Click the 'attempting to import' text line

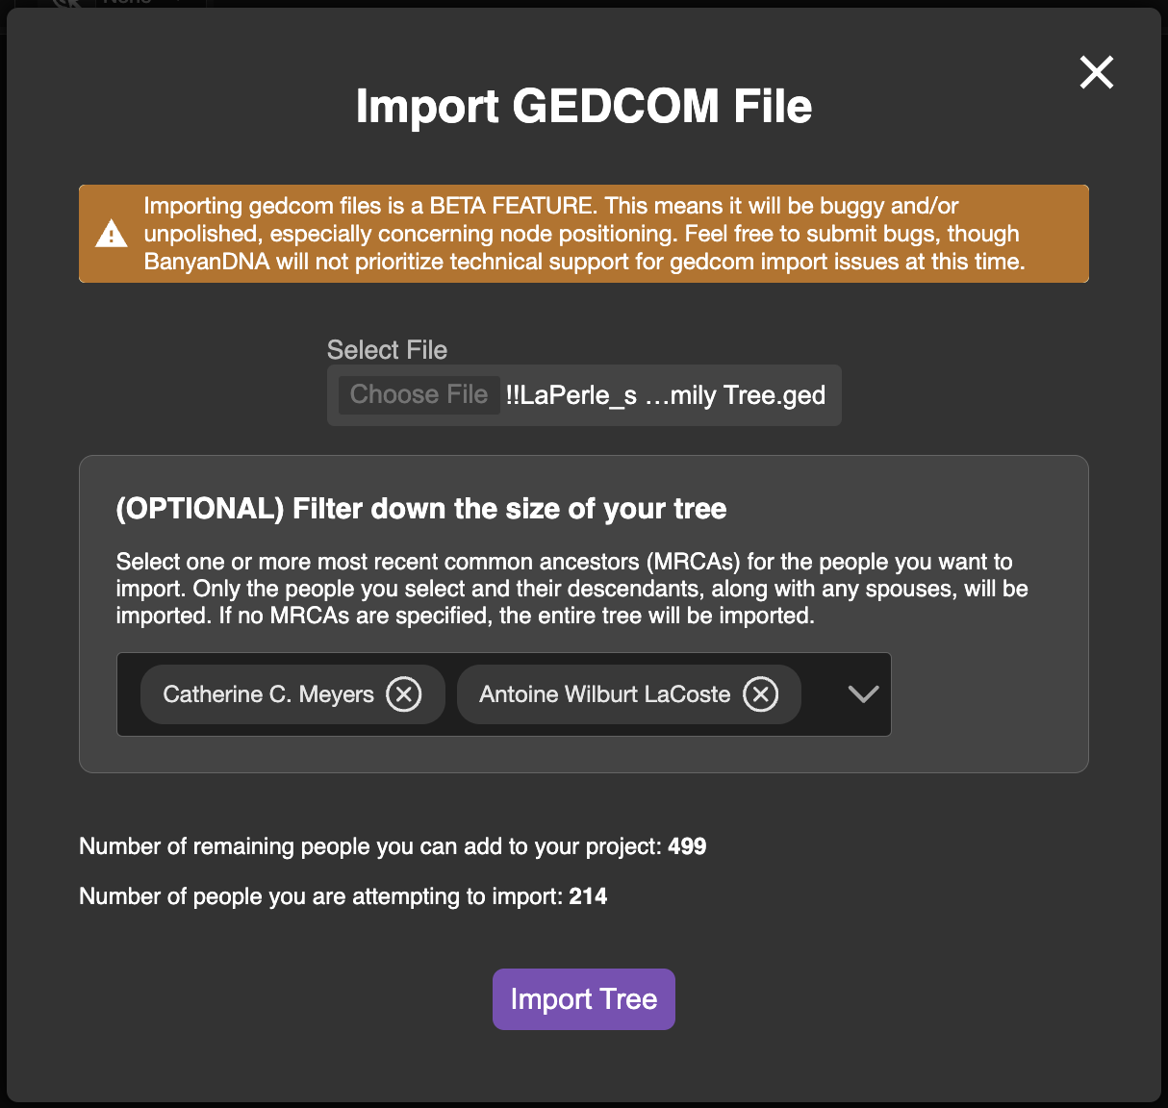pos(322,896)
